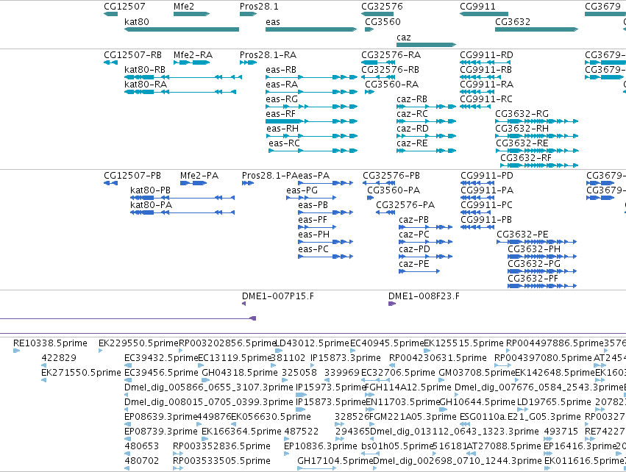This screenshot has height=472, width=626.
Task: Click the RE10338.5prime EST arrow
Action: pos(16,351)
